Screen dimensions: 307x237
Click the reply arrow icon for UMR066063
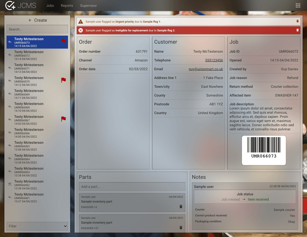(10, 171)
